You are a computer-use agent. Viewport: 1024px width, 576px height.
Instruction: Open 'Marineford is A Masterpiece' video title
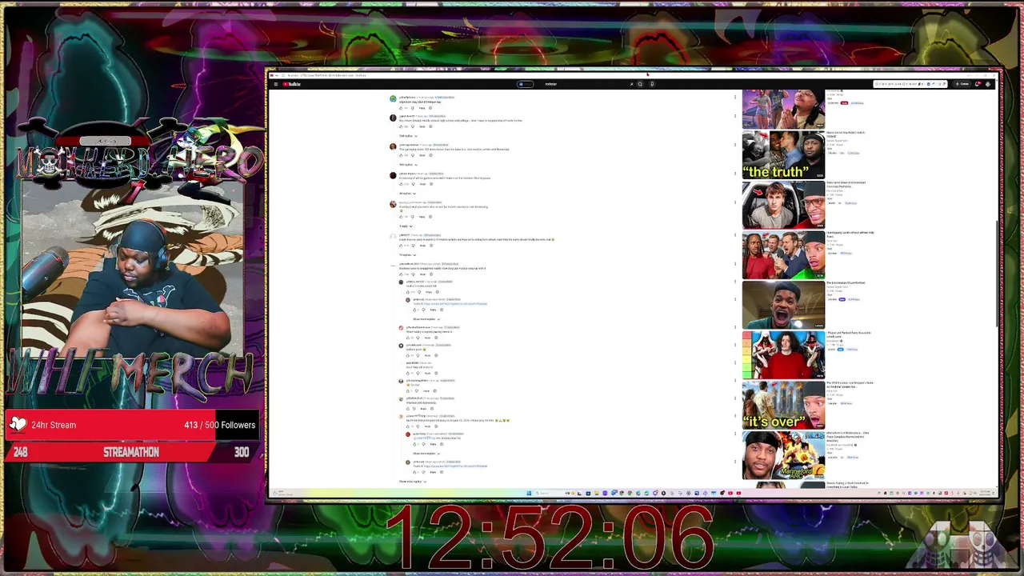pyautogui.click(x=848, y=436)
